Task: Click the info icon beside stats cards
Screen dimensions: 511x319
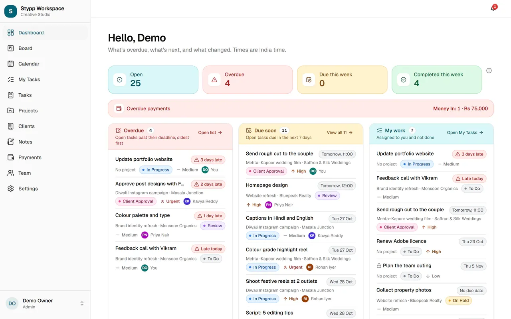Action: [489, 71]
